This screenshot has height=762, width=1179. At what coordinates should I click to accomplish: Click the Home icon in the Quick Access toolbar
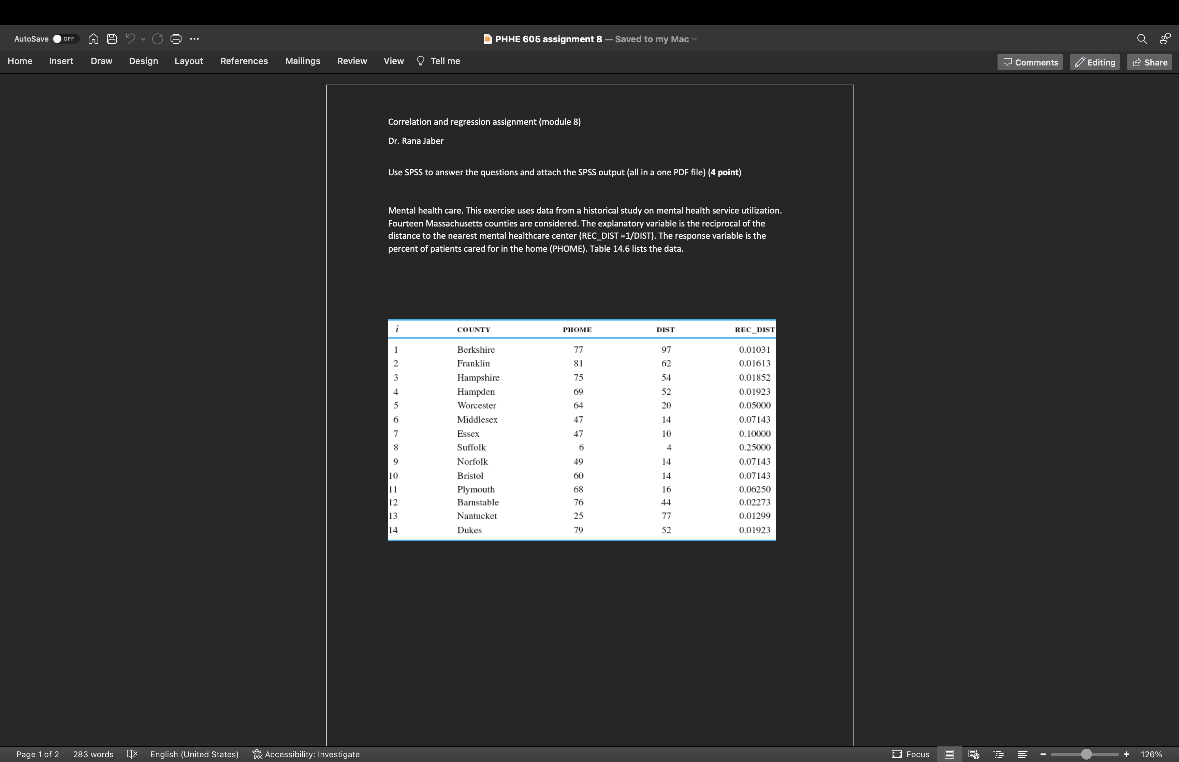[x=92, y=39]
